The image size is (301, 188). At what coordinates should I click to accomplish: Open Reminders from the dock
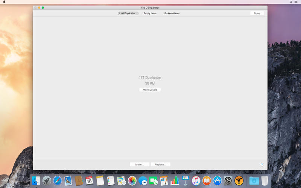111,180
